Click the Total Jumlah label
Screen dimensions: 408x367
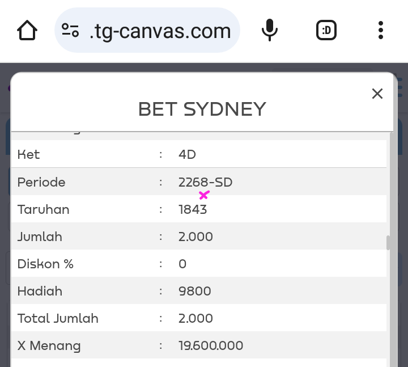[58, 318]
